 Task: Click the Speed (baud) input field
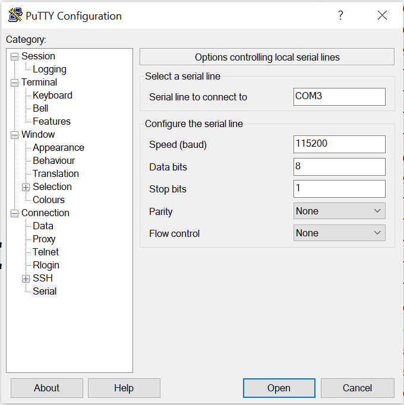(x=339, y=144)
